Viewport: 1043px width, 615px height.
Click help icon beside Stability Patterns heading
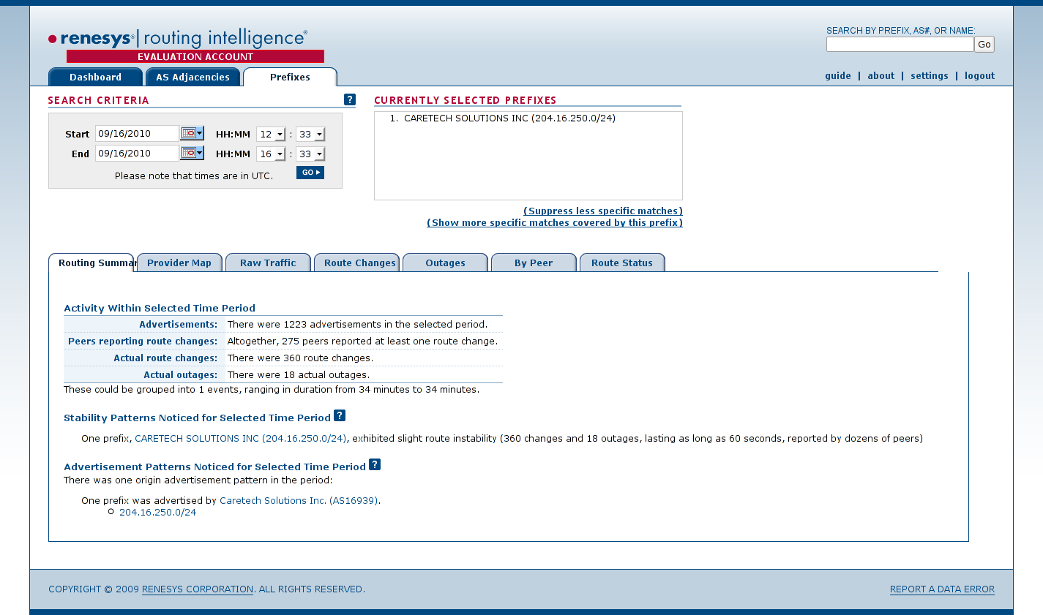point(340,416)
